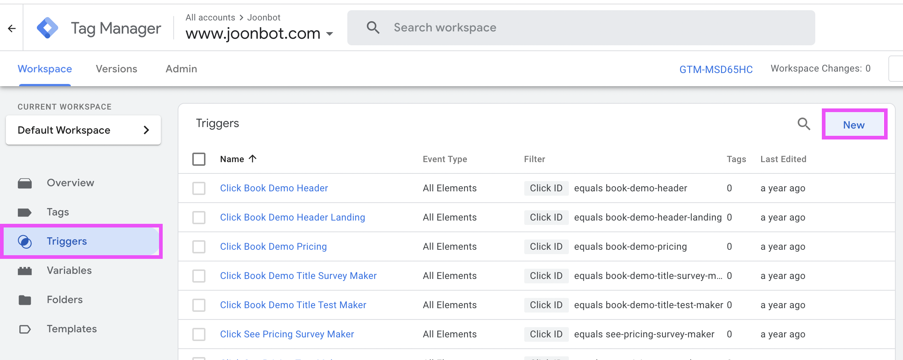The height and width of the screenshot is (360, 903).
Task: Click the Triggers sidebar icon
Action: point(25,241)
